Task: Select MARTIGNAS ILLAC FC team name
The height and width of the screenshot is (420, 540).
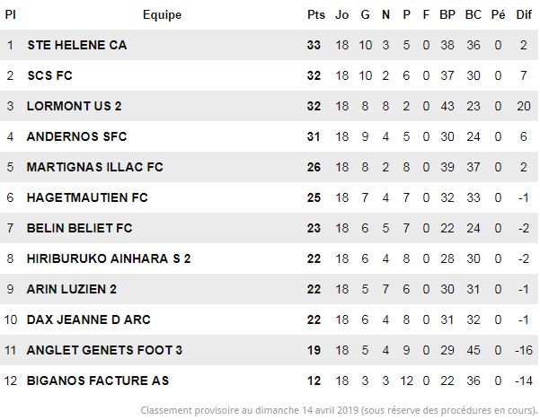Action: [x=94, y=167]
